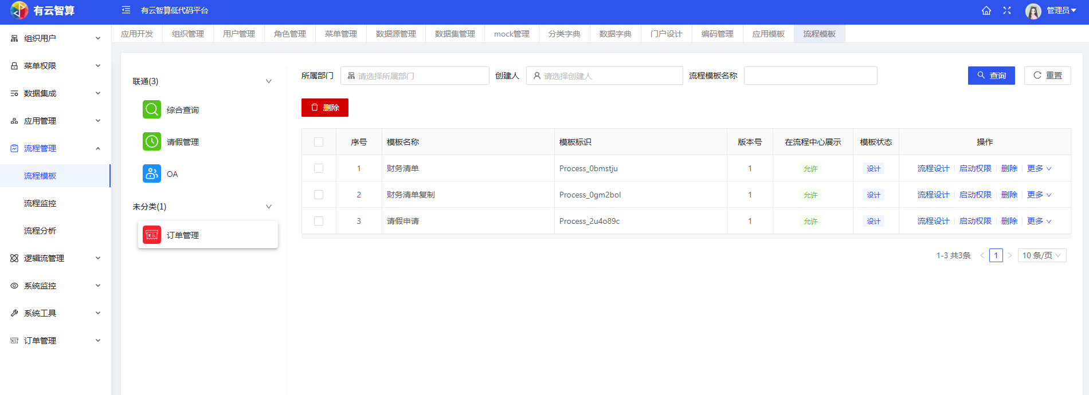The height and width of the screenshot is (395, 1089).
Task: Toggle the select-all header checkbox
Action: tap(319, 142)
